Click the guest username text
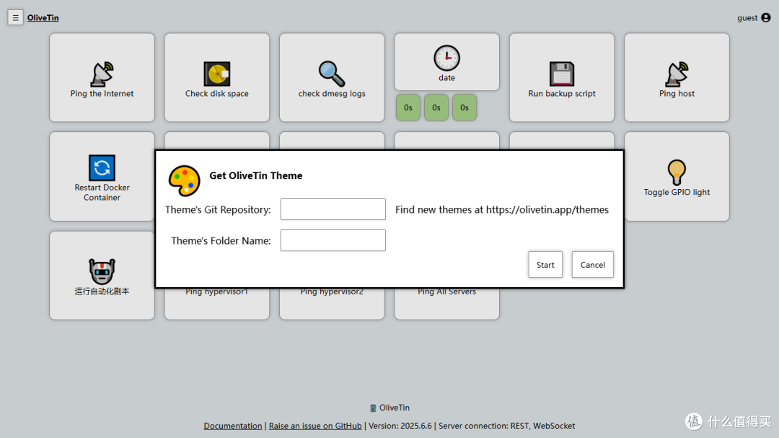Screen dimensions: 779x438 747,18
